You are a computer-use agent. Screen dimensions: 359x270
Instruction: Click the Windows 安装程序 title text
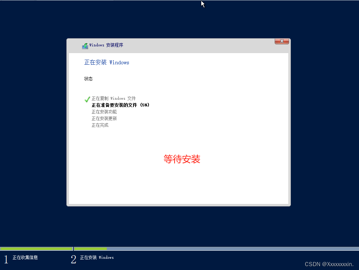(106, 45)
